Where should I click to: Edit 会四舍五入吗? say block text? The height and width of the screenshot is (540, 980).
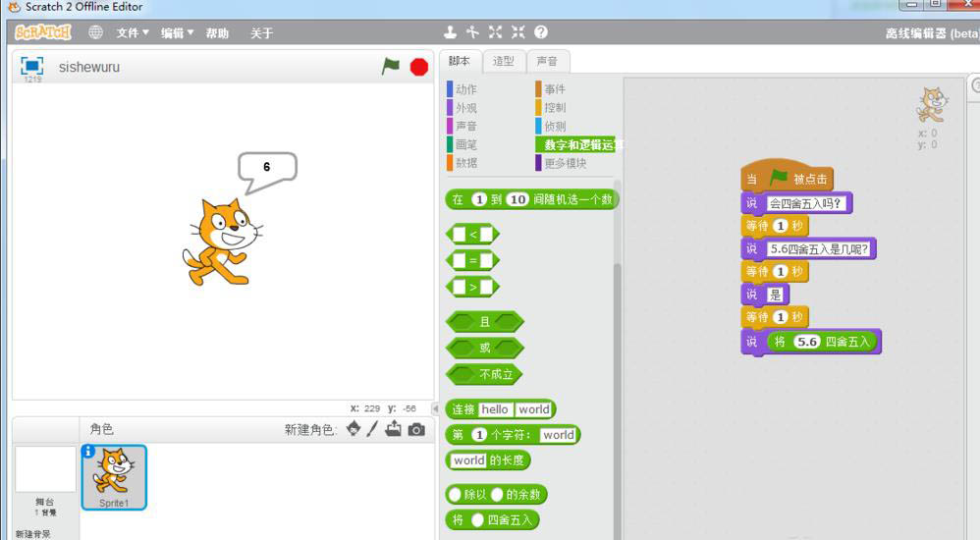point(806,203)
